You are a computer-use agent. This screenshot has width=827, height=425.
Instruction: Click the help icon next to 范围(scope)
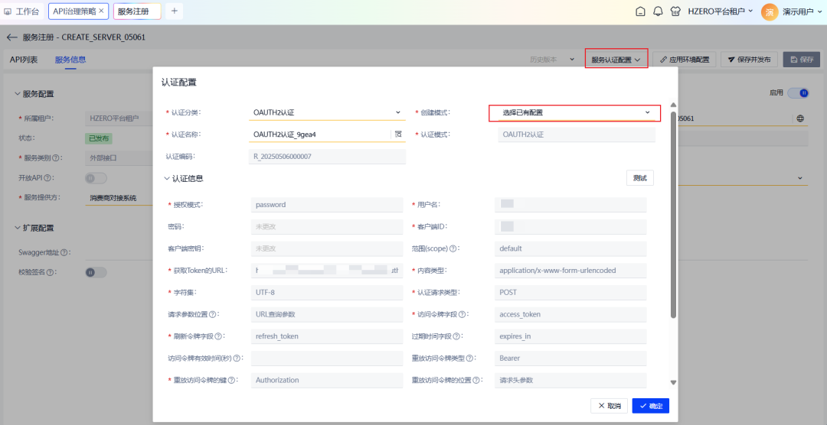pos(453,248)
